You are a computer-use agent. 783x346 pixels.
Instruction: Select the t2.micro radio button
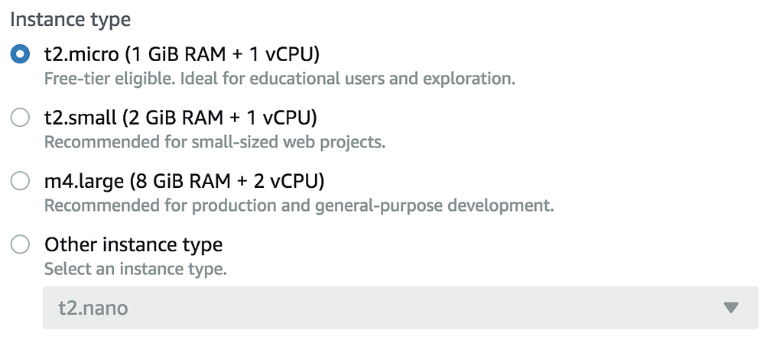point(21,54)
